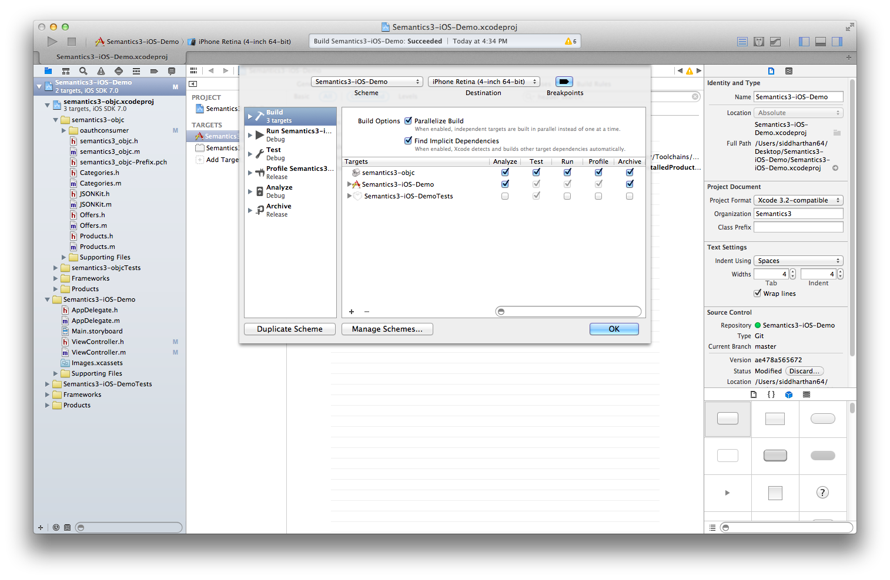Open the Breakpoint navigator icon
The width and height of the screenshot is (890, 580).
(x=154, y=70)
